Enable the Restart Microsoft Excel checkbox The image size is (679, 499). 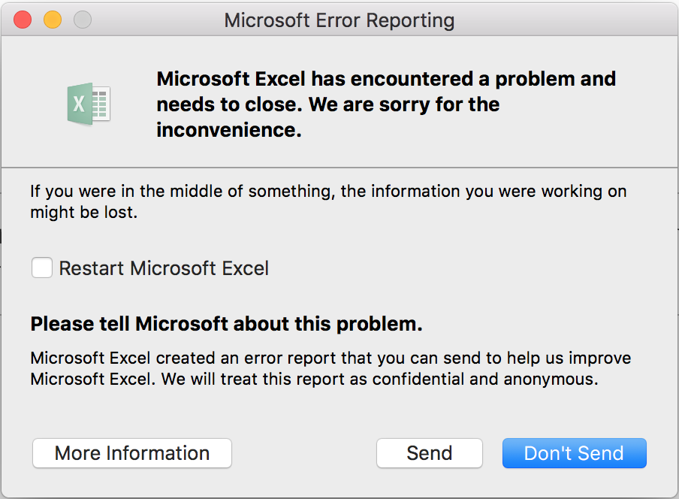coord(42,268)
